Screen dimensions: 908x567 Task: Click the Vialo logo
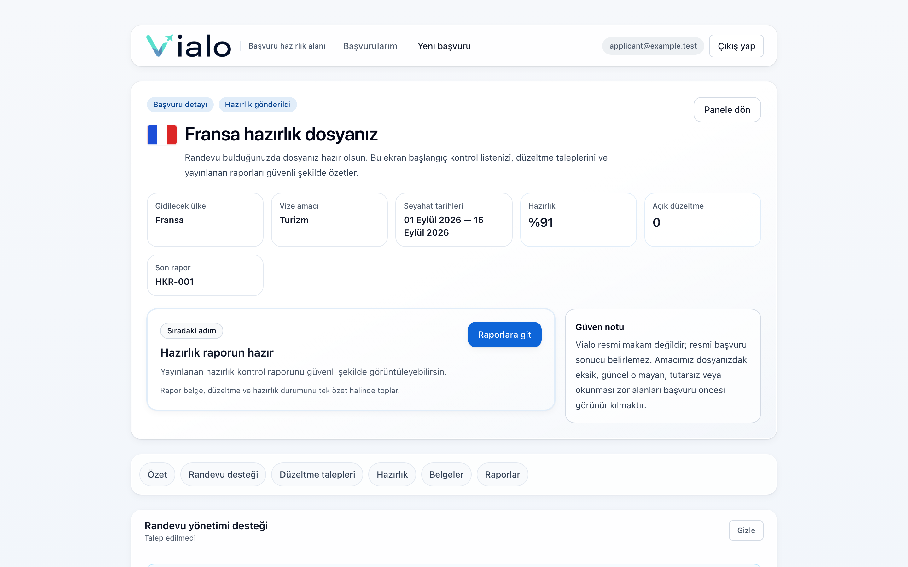pos(188,46)
